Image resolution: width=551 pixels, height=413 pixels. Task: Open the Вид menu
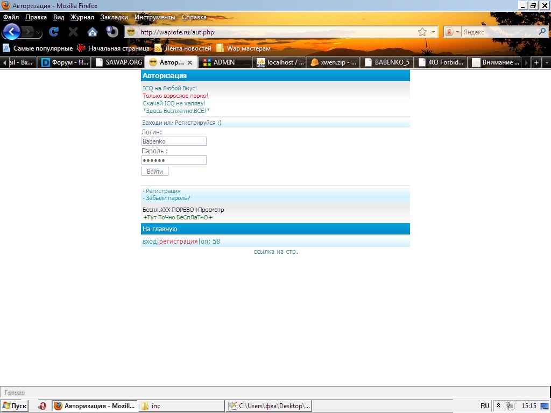point(59,17)
